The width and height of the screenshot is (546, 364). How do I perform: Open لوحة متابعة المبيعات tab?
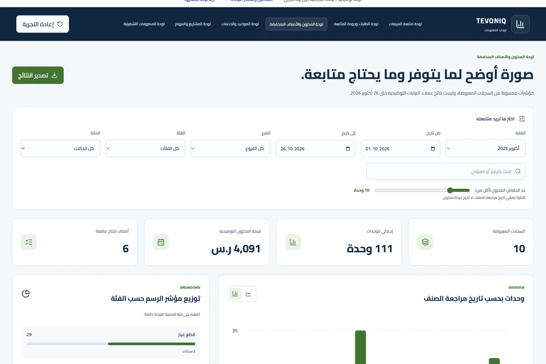(405, 24)
